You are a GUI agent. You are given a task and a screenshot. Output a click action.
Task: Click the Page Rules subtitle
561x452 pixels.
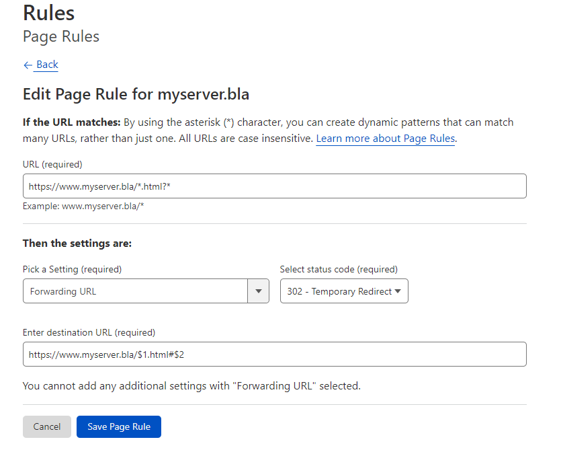point(61,36)
